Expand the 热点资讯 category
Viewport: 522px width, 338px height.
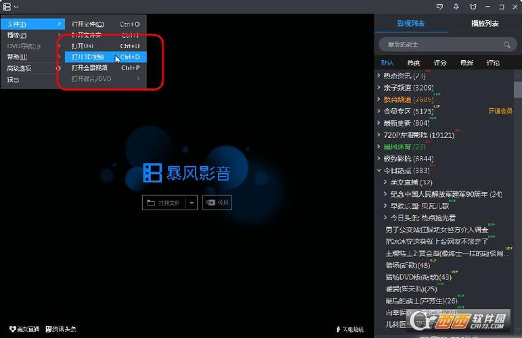(379, 76)
